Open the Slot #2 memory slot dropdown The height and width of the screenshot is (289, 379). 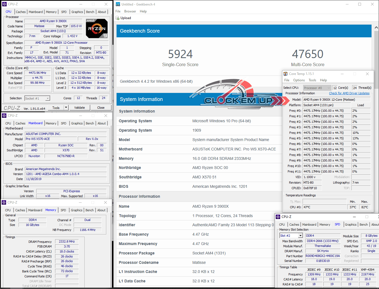[x=300, y=236]
